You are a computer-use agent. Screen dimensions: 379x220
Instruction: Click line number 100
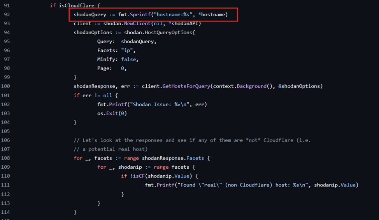5,86
